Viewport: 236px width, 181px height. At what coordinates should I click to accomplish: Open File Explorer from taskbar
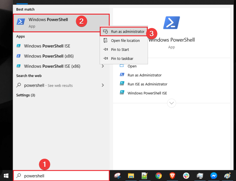point(131,176)
